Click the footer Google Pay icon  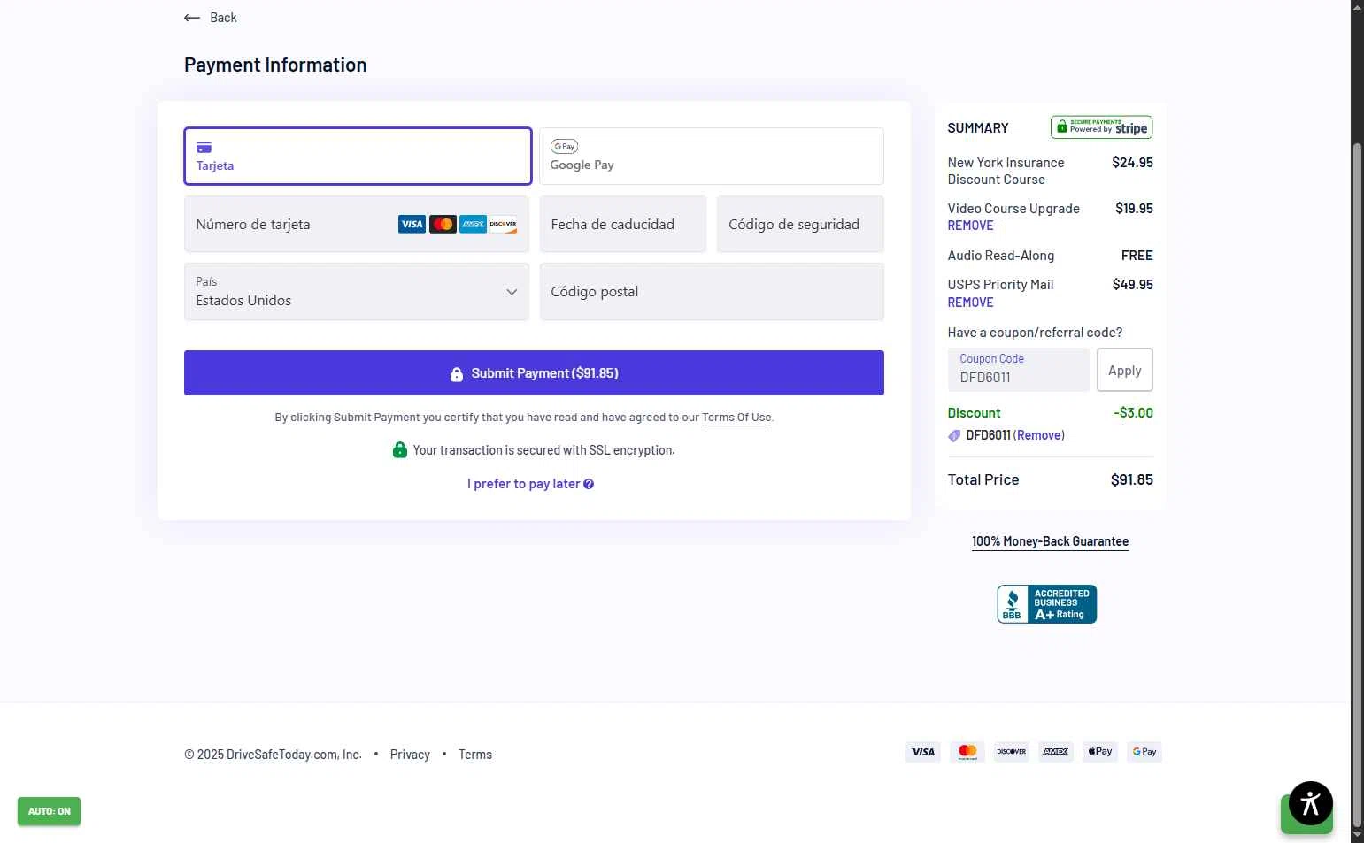point(1144,752)
